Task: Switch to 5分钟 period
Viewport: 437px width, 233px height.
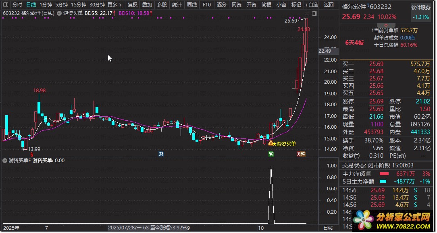Action: [x=61, y=5]
